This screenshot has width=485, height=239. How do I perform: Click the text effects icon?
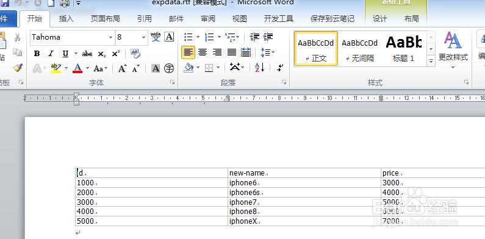(37, 68)
